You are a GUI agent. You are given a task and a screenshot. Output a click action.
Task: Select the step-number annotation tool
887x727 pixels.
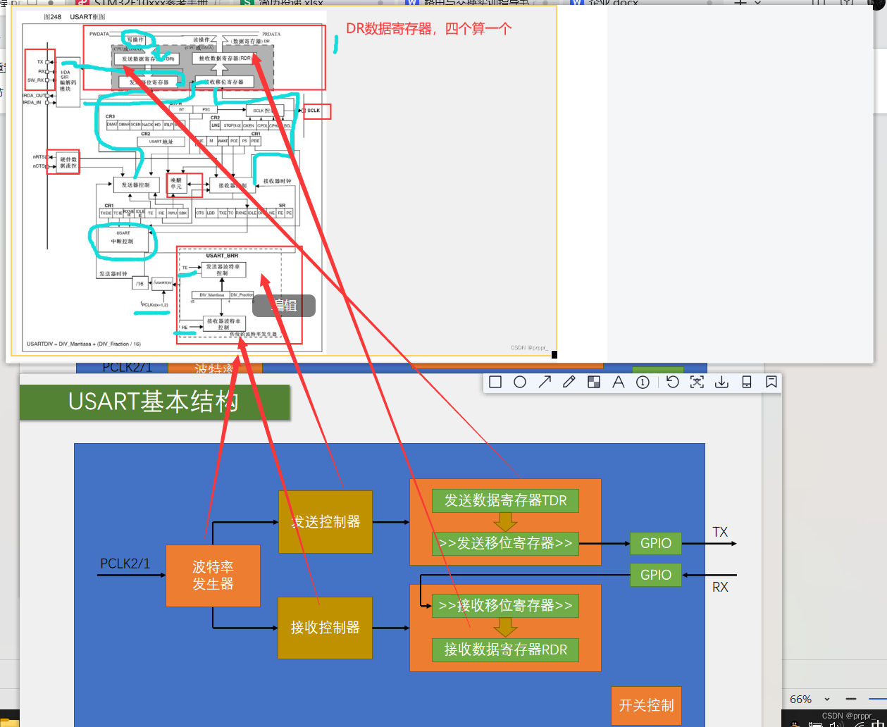coord(642,381)
